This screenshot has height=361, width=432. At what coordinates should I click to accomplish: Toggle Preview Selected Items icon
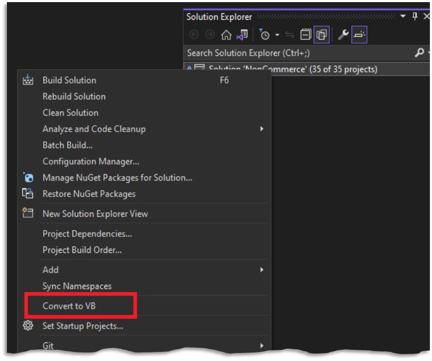[x=321, y=35]
